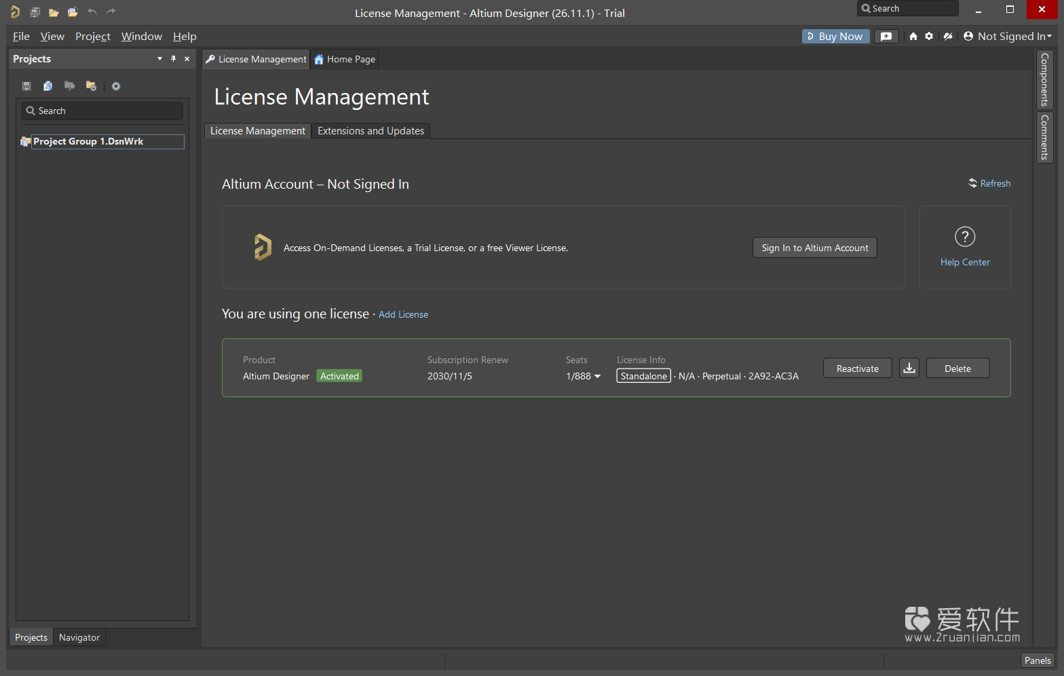Click the Altium logo icon in title bar
Image resolution: width=1064 pixels, height=676 pixels.
(x=15, y=12)
